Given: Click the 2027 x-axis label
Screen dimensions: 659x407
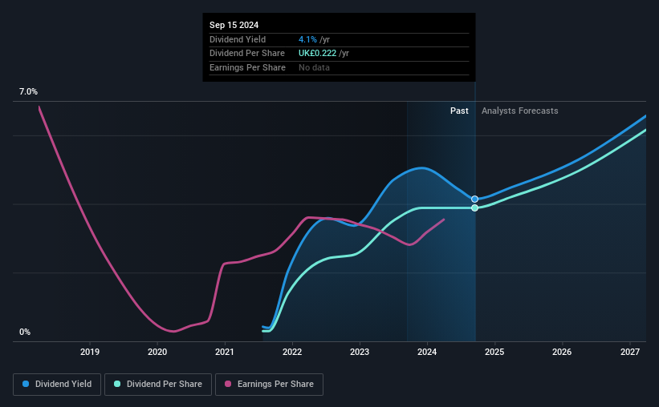Looking at the screenshot, I should (630, 352).
